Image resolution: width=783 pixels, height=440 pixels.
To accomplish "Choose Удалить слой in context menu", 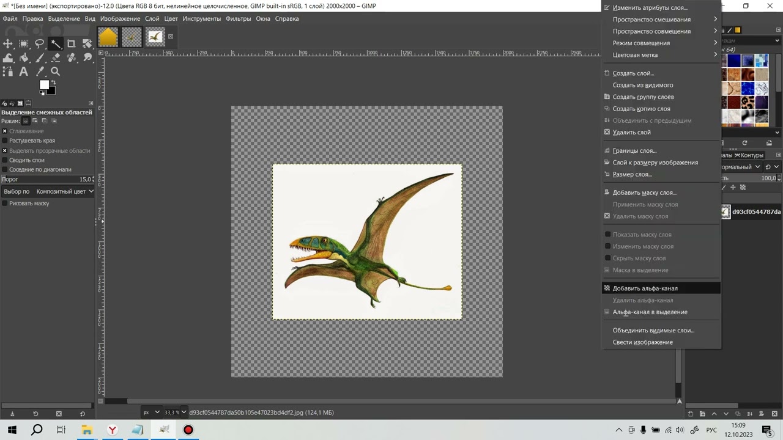I will [661, 133].
